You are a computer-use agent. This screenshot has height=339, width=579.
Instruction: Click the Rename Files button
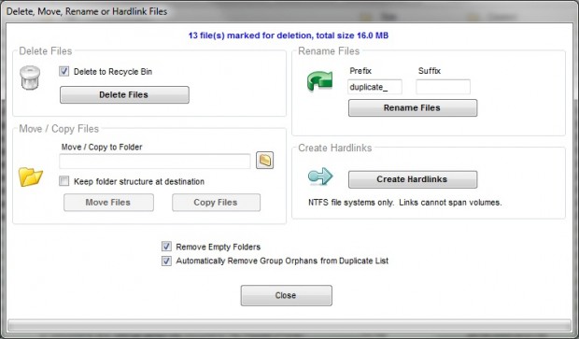coord(413,107)
